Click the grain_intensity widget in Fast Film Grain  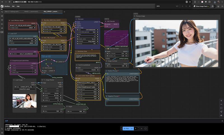(117, 53)
